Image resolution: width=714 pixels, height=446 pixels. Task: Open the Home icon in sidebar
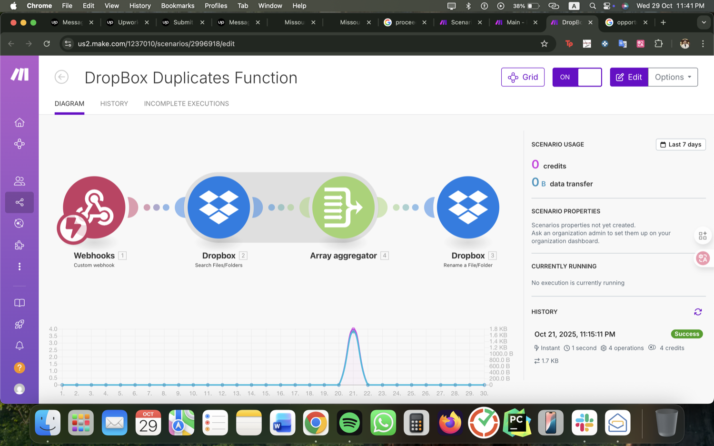click(x=20, y=122)
